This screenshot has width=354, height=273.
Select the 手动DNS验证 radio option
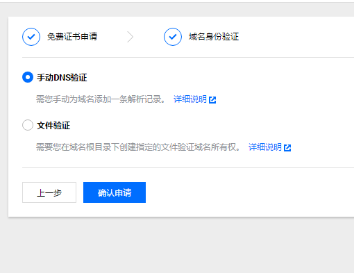click(x=28, y=77)
